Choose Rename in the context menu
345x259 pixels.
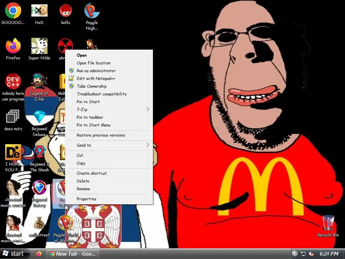tap(109, 189)
